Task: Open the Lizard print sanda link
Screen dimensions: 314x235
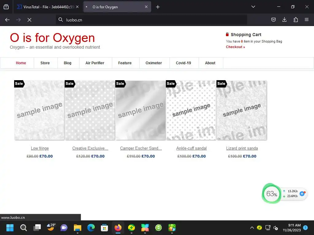Action: coord(242,148)
